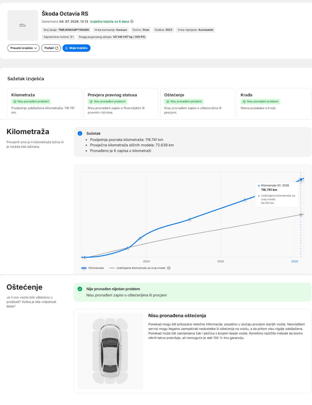The height and width of the screenshot is (405, 312).
Task: Click Pronađeno je 6 zapisa o kilometraži
Action: (120, 151)
